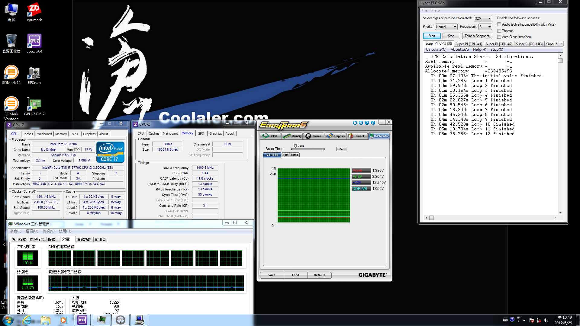The image size is (580, 326).
Task: Open the cpumark desktop icon
Action: [x=34, y=12]
